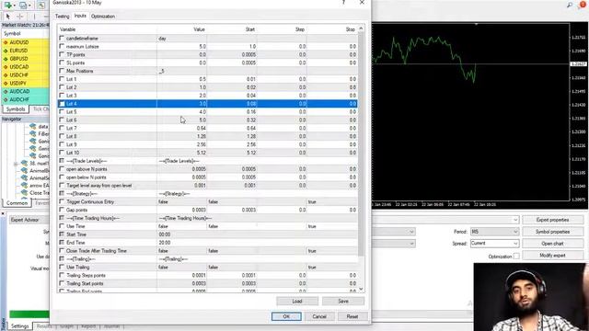This screenshot has width=589, height=331.
Task: Tick the maximum Lotsize checkbox
Action: point(62,47)
